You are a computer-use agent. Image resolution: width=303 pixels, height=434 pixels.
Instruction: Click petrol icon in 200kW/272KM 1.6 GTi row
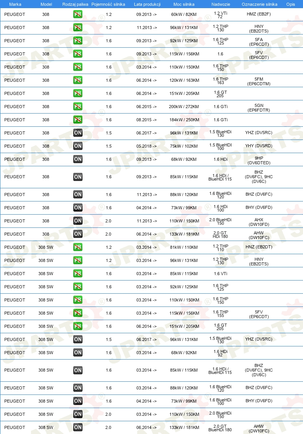tap(78, 107)
